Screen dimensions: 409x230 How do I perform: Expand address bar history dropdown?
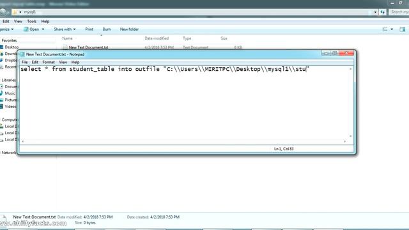click(x=375, y=12)
